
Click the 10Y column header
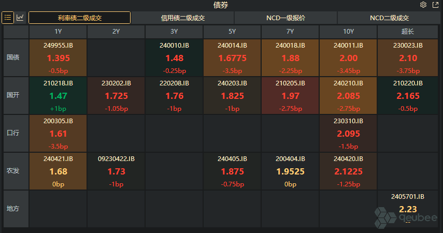tap(348, 32)
